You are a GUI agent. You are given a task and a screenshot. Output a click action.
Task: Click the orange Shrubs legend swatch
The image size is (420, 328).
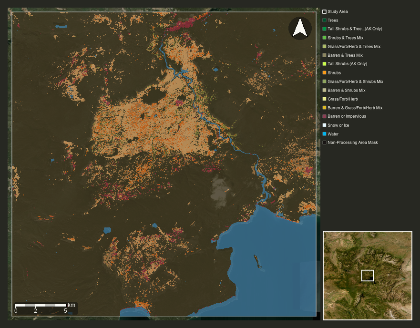point(324,72)
